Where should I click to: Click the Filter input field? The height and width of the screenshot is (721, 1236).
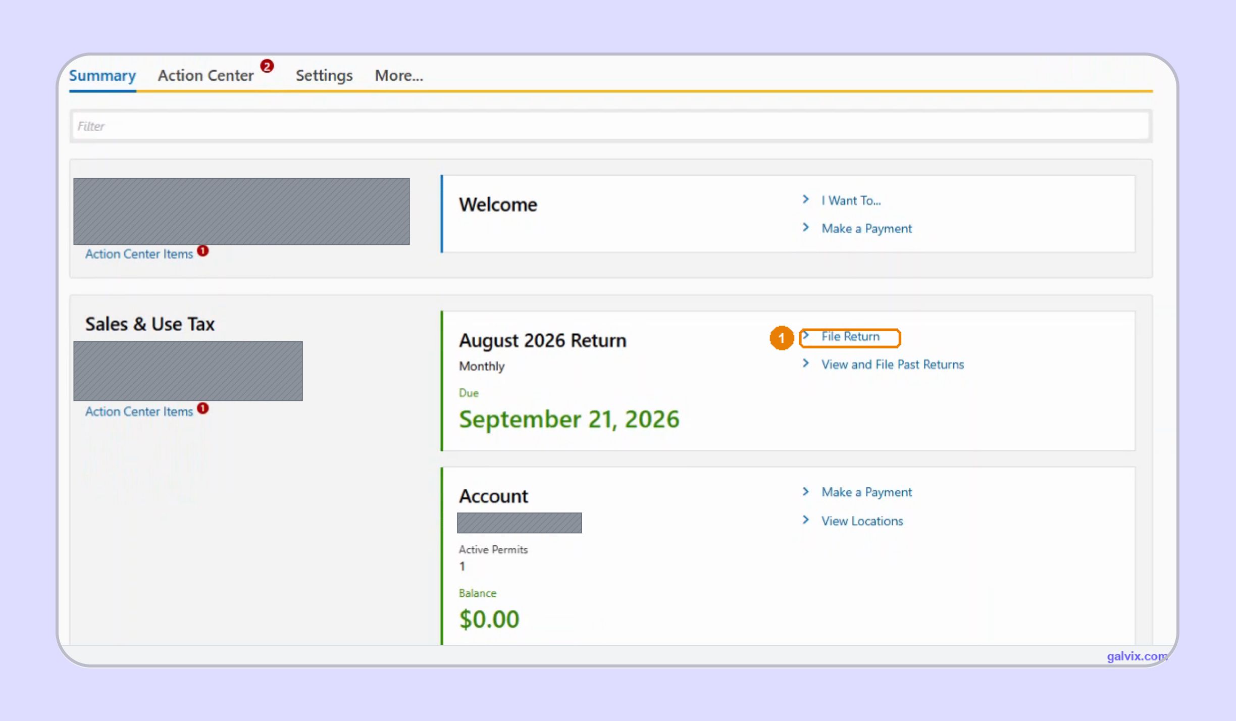tap(610, 126)
